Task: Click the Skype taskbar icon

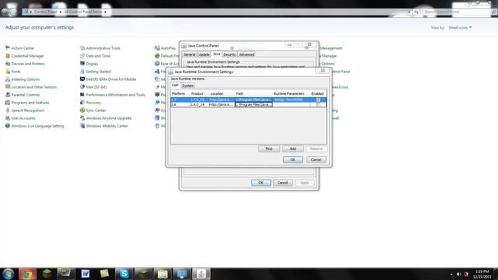Action: [124, 274]
